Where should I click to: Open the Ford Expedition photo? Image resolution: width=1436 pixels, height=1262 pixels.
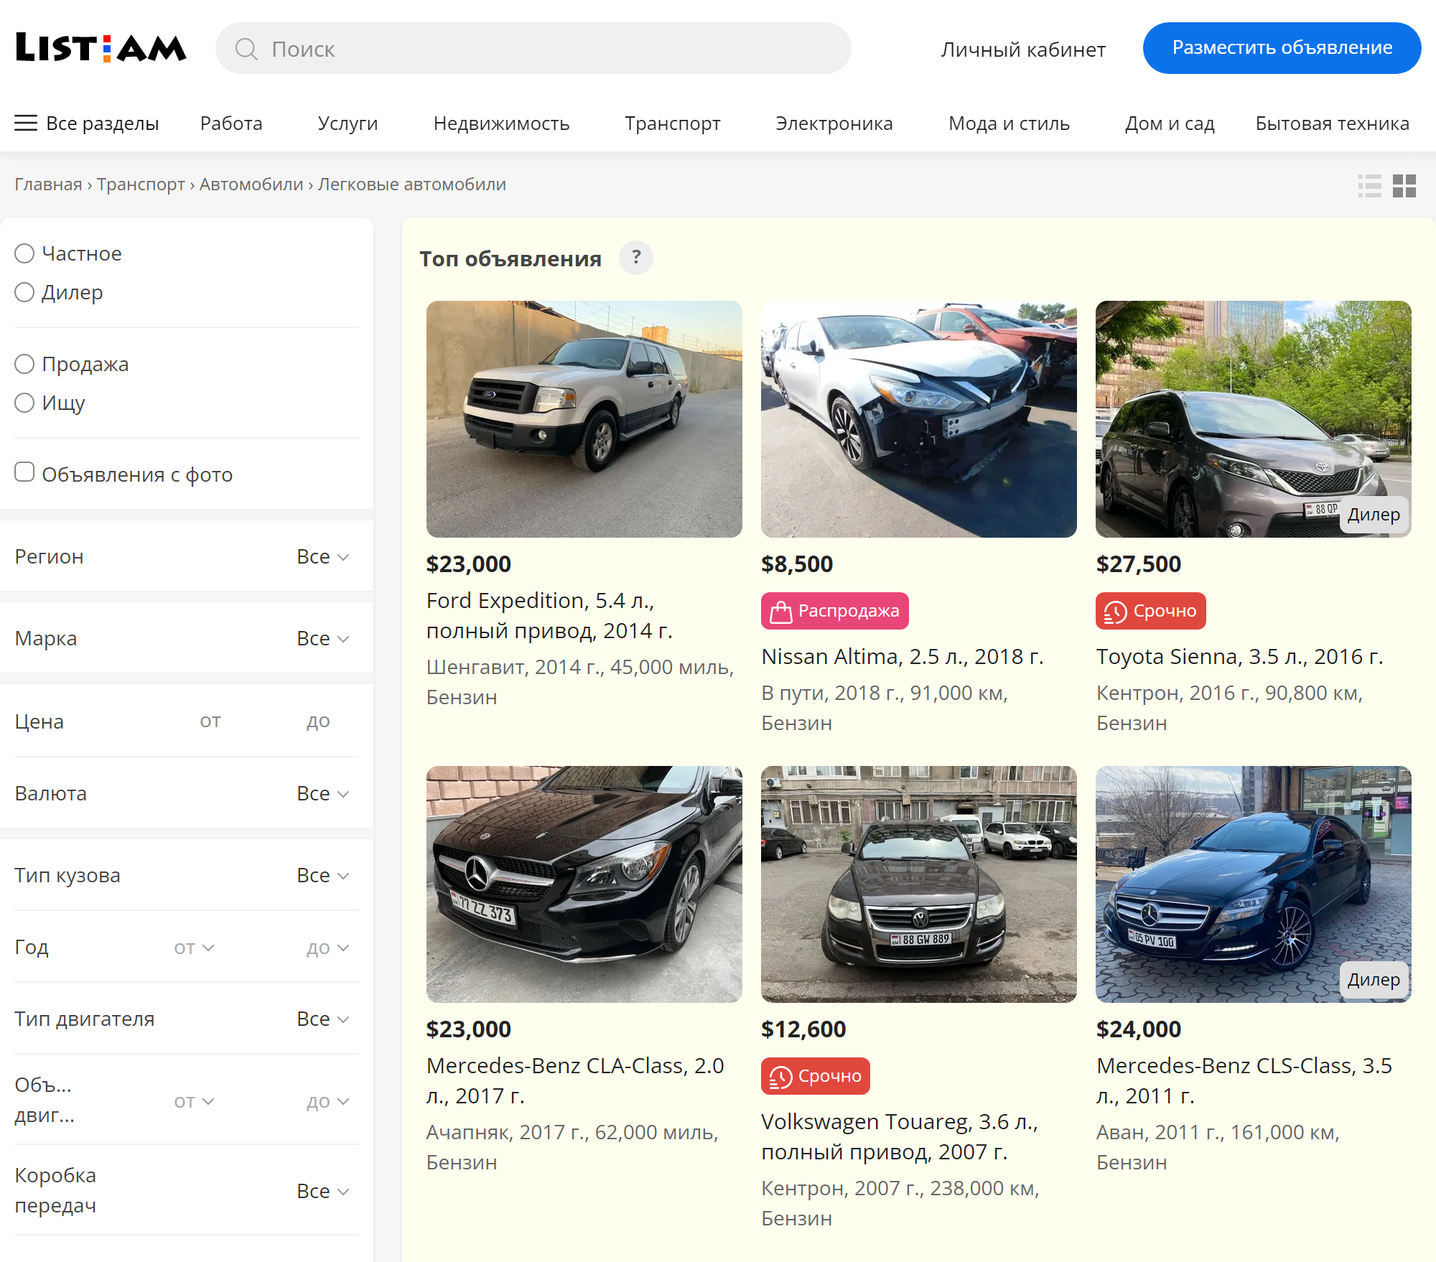(584, 419)
